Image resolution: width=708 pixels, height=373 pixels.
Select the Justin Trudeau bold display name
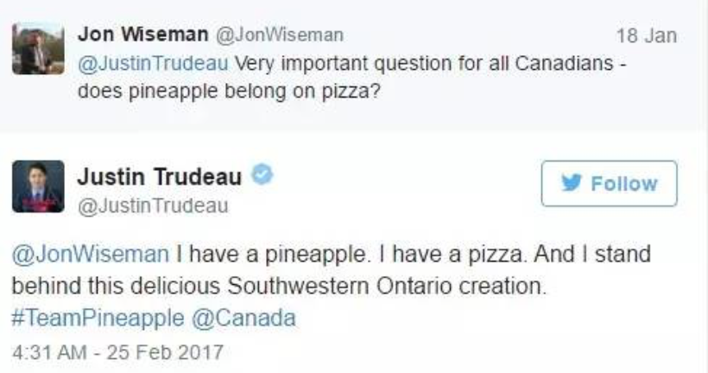(x=160, y=175)
